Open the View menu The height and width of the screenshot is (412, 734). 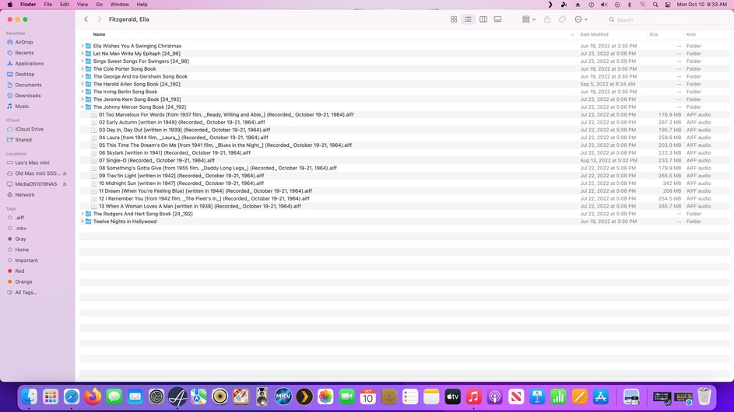82,4
